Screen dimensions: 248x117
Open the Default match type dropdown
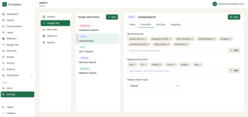(x=153, y=86)
